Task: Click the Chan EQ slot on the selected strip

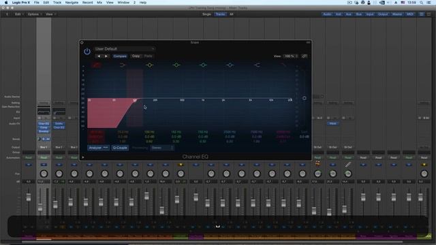Action: coord(44,124)
